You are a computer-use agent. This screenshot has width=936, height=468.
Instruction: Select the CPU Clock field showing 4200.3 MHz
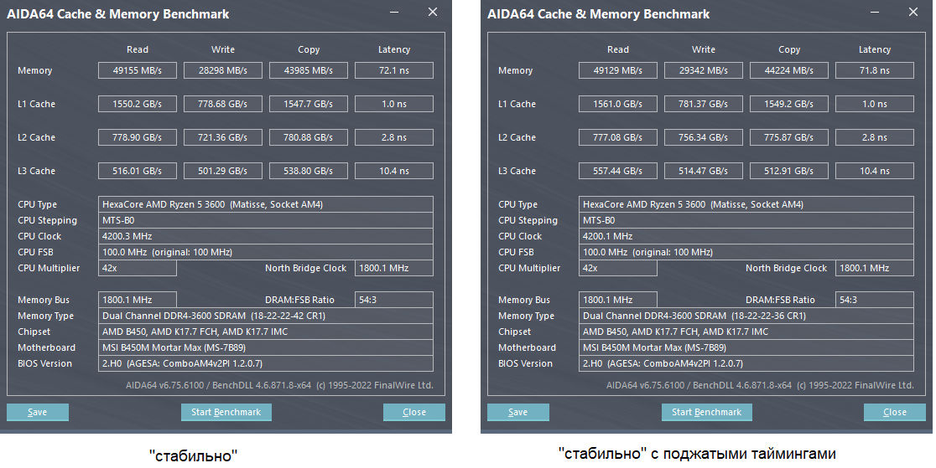tap(266, 236)
